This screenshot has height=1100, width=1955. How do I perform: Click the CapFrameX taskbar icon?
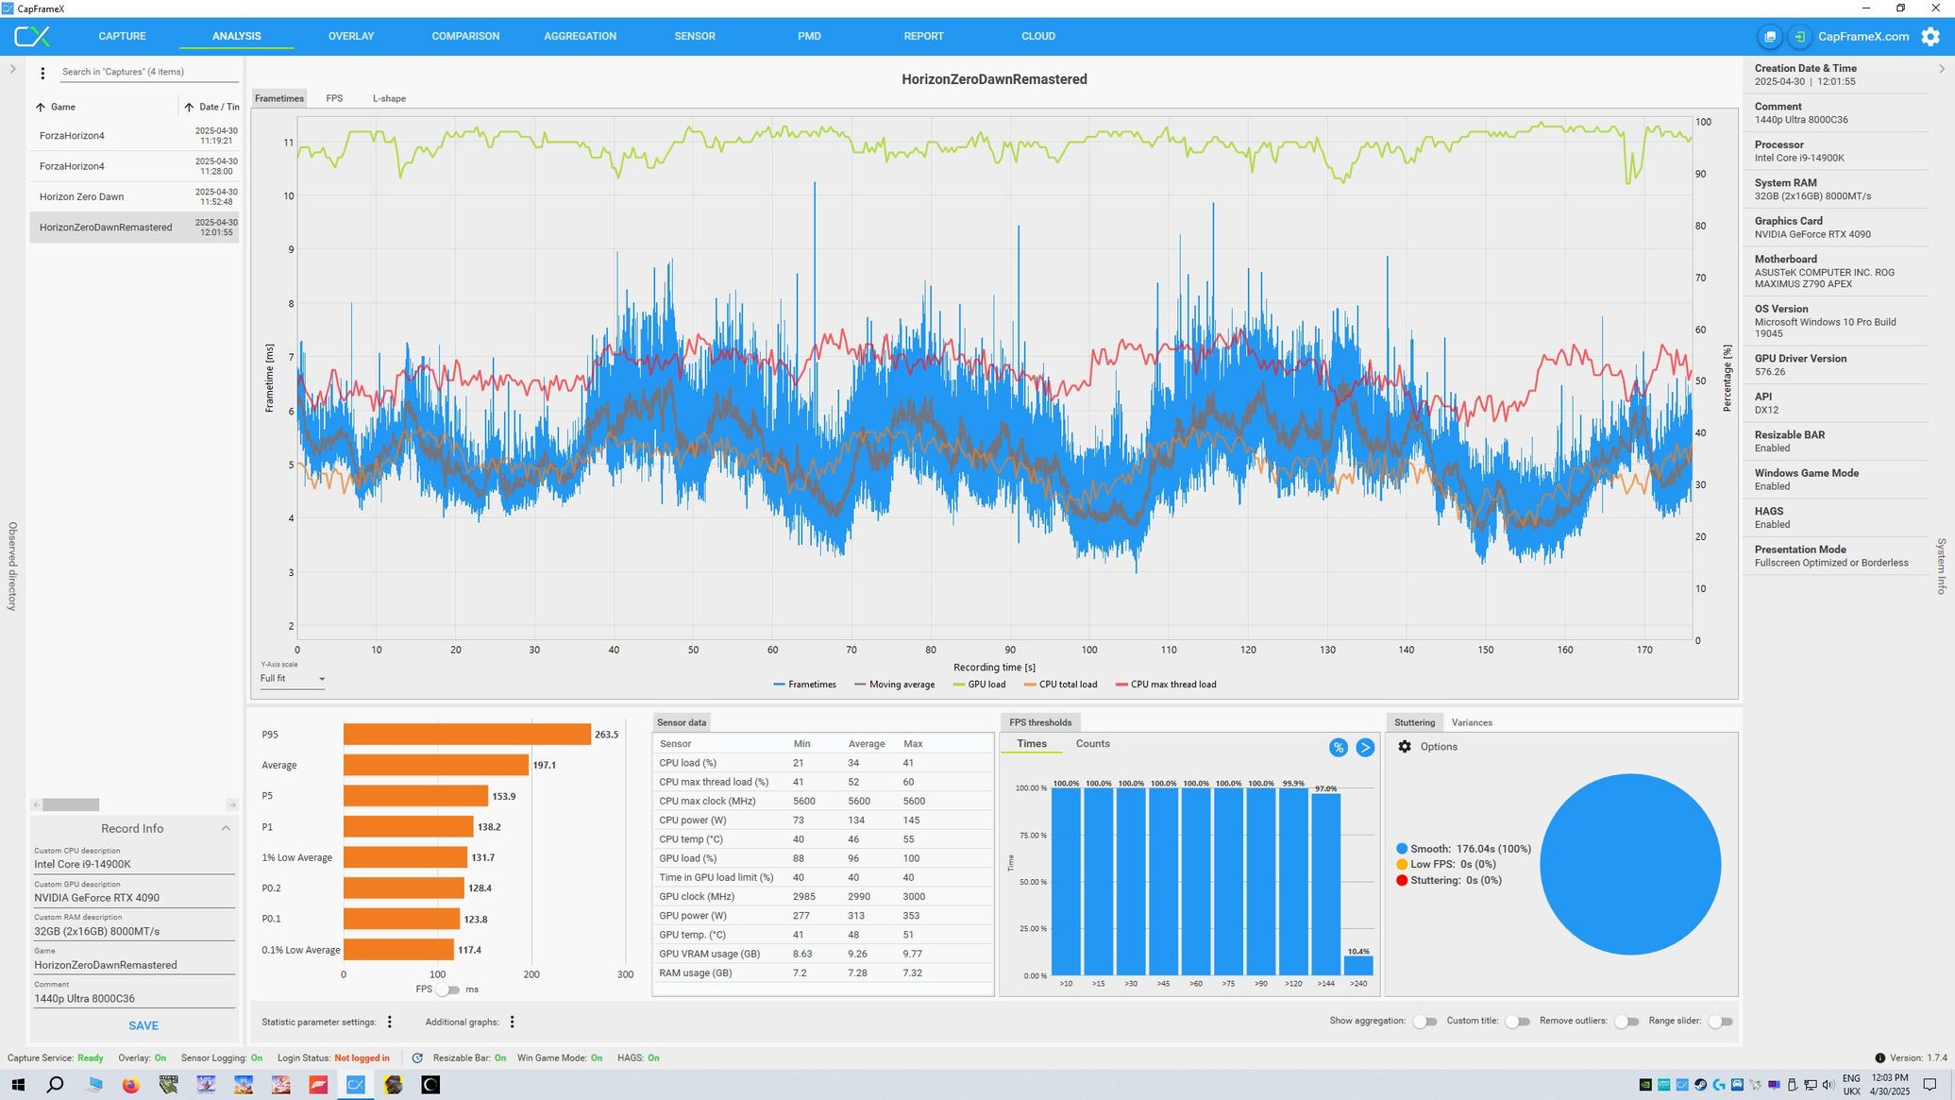[356, 1085]
